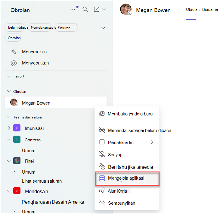Open the Megan Bowen chat in the list
The width and height of the screenshot is (220, 214).
[x=56, y=102]
